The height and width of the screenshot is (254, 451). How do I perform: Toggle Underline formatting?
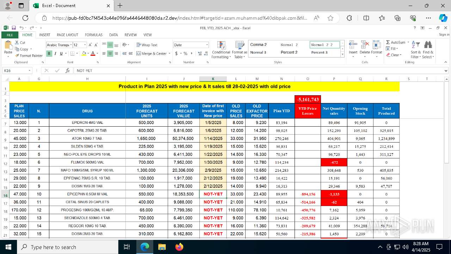point(61,54)
